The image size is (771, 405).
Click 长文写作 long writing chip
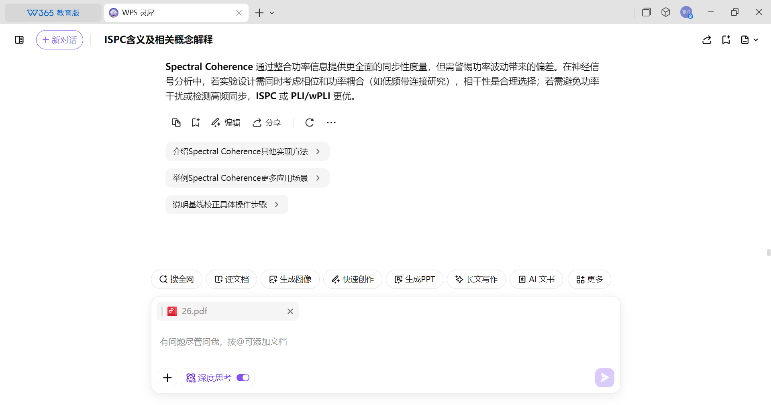coord(476,279)
